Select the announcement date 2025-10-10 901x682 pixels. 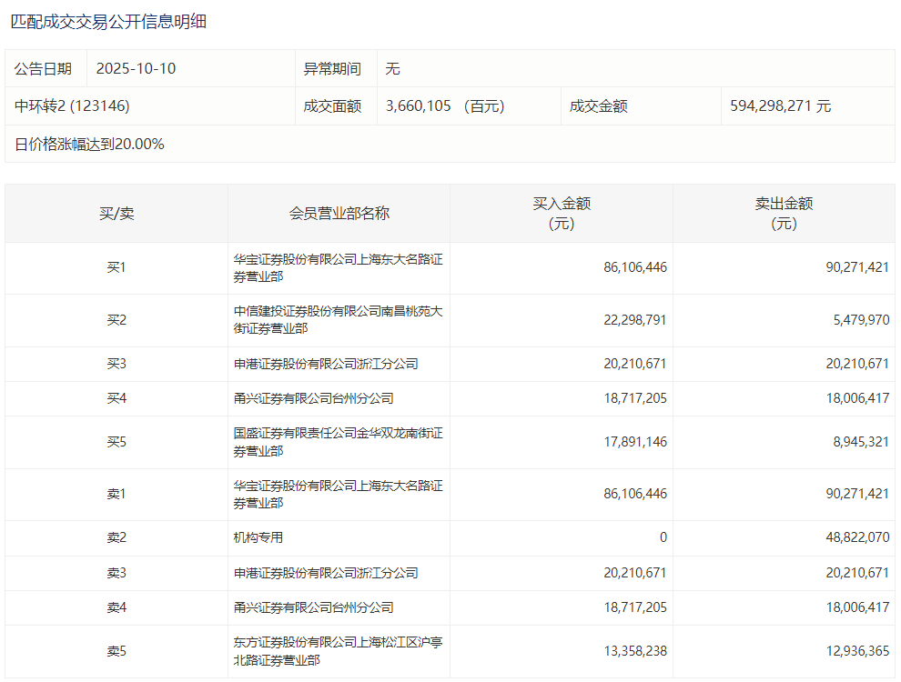pos(136,68)
